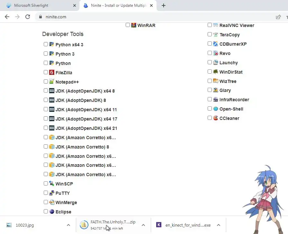
Task: Open chevron menu for en_kinect_for_wind exe
Action: click(x=219, y=225)
